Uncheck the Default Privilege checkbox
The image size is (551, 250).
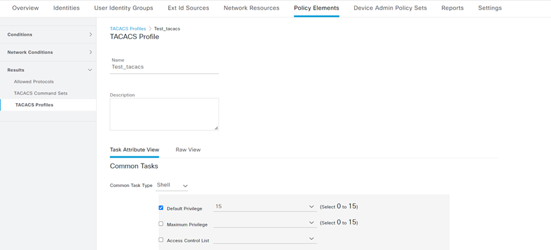(x=161, y=207)
